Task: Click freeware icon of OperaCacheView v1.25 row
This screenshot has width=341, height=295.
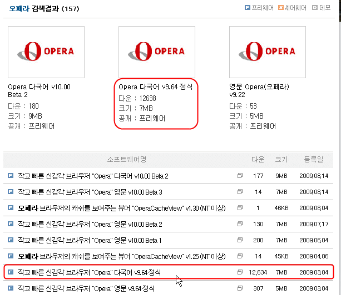Action: click(x=11, y=256)
